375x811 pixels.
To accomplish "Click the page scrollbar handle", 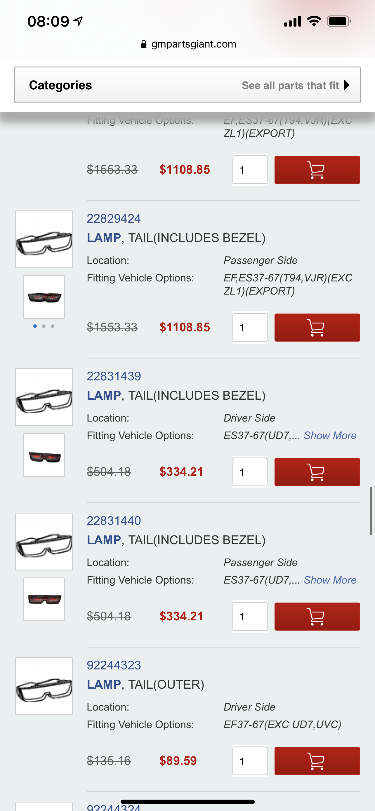I will coord(371,510).
